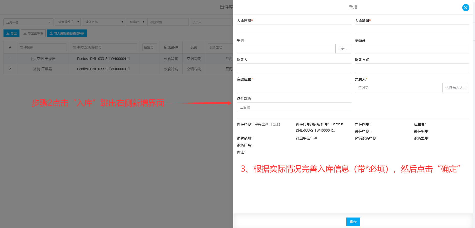
Task: Open the 选择负责人 dropdown
Action: (x=456, y=88)
